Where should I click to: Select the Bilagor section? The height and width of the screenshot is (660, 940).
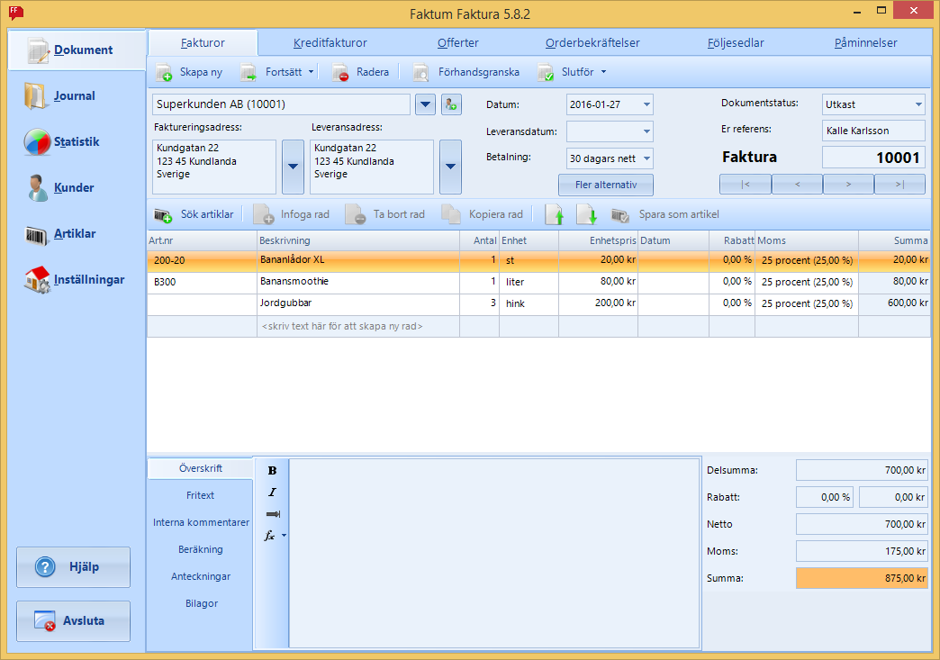(x=200, y=603)
